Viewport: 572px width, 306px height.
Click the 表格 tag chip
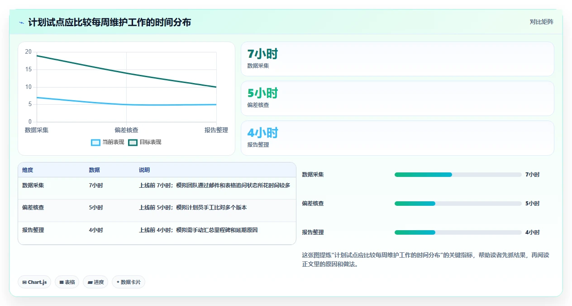67,282
